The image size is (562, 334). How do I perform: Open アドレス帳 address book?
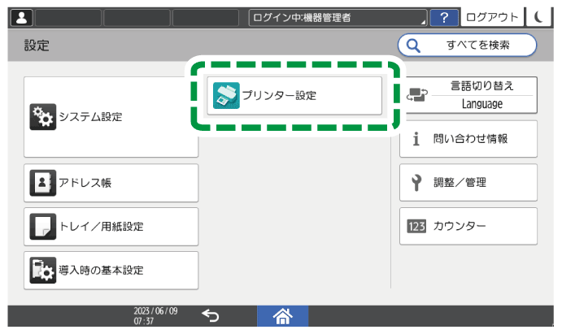pos(111,183)
